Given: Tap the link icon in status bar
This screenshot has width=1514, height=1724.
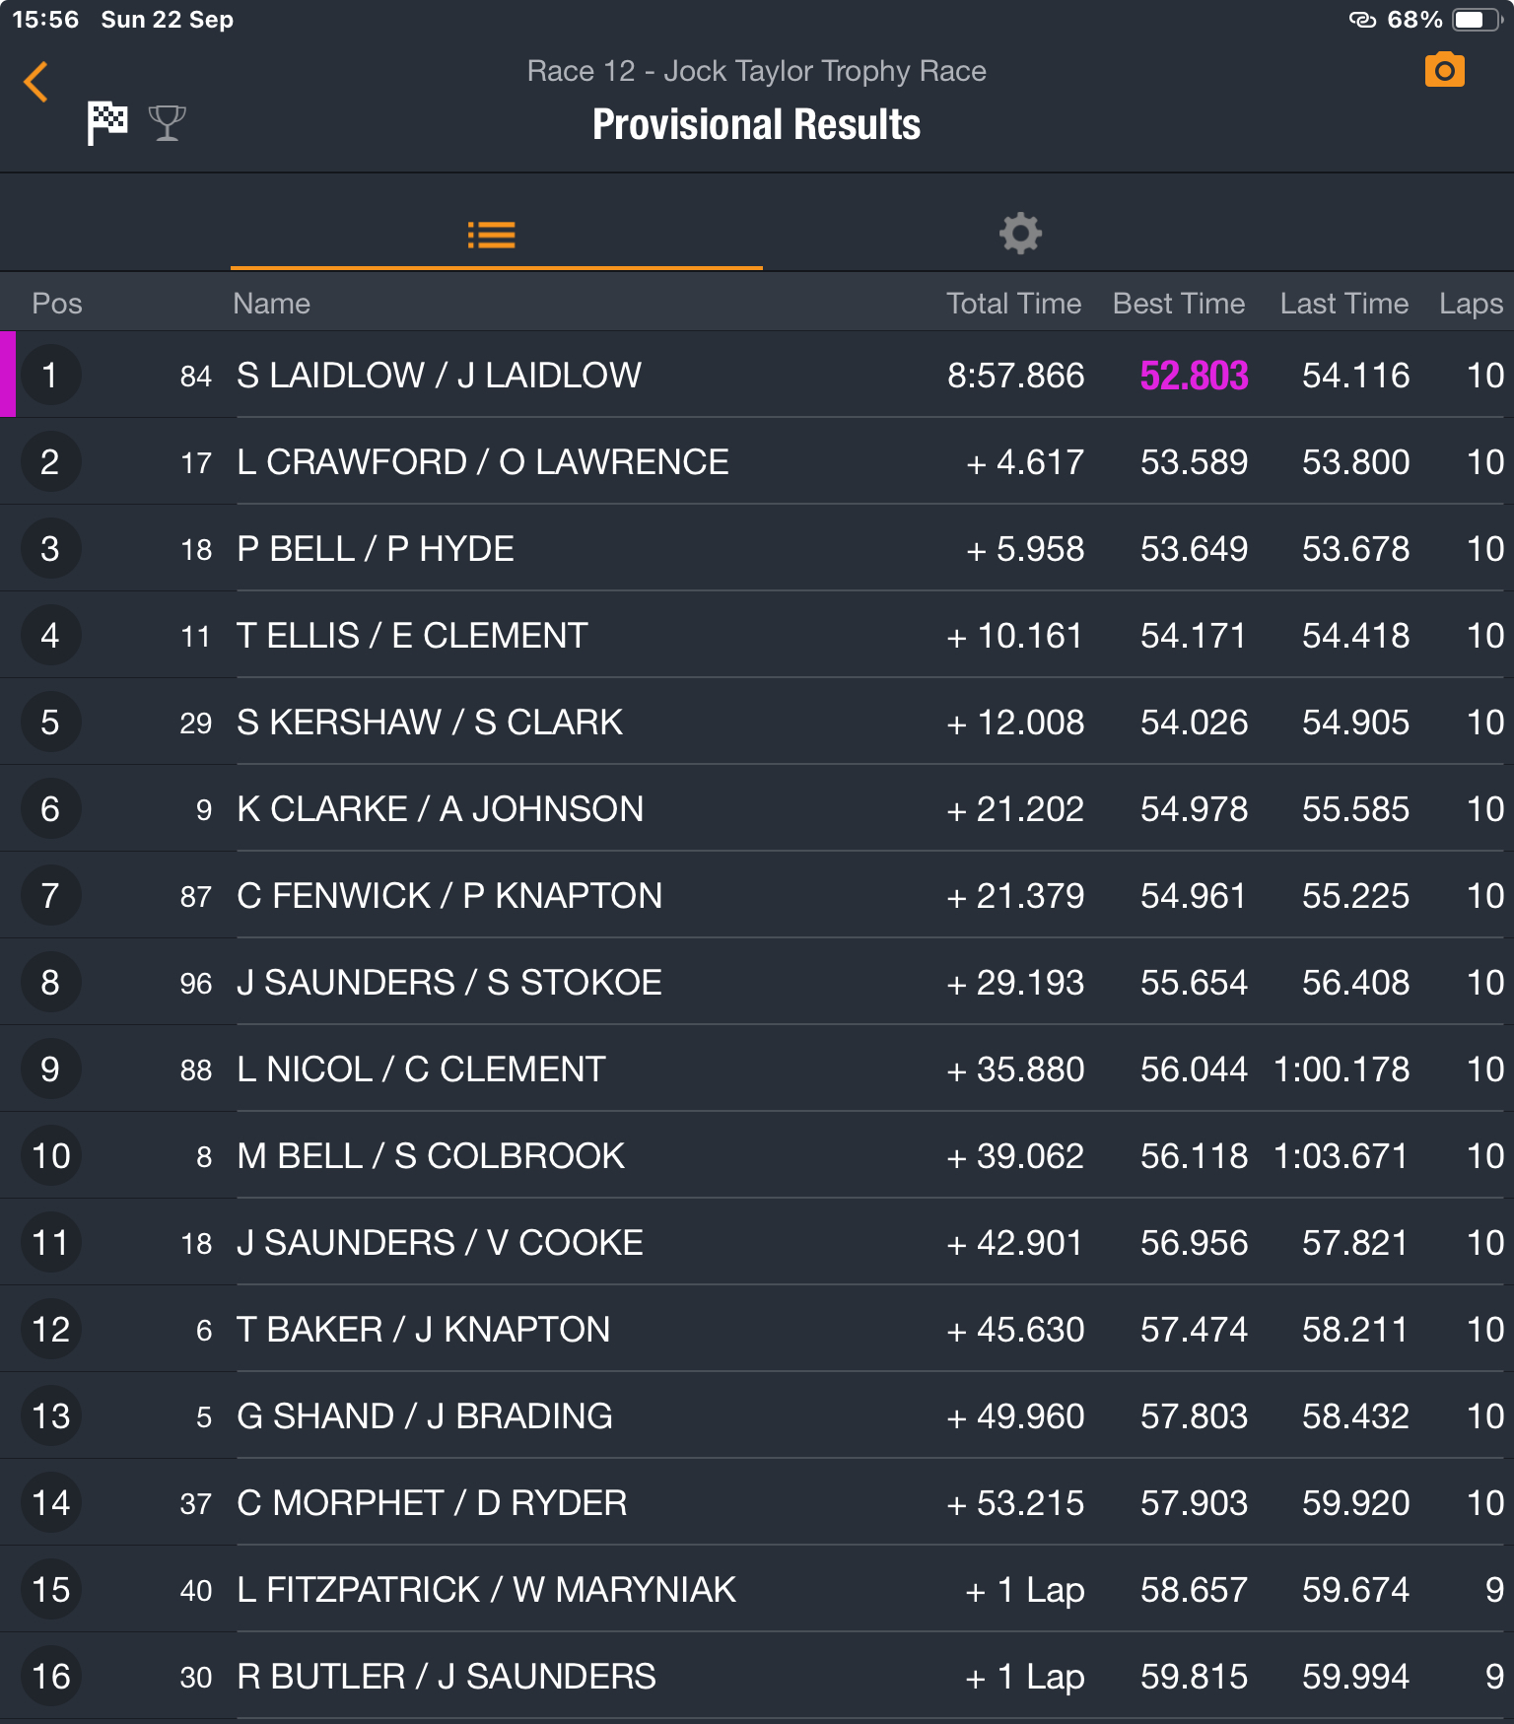Looking at the screenshot, I should (1362, 20).
